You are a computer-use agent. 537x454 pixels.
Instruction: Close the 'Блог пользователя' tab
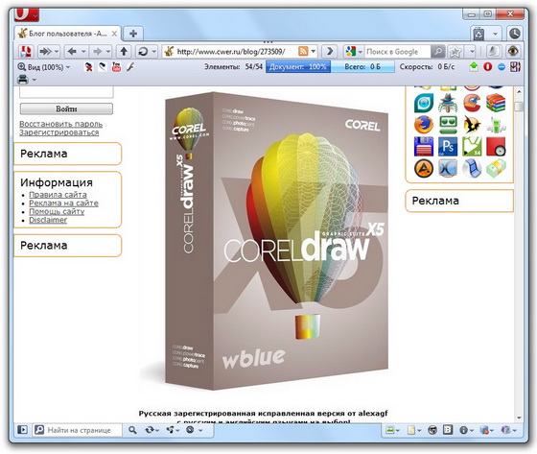coord(114,34)
